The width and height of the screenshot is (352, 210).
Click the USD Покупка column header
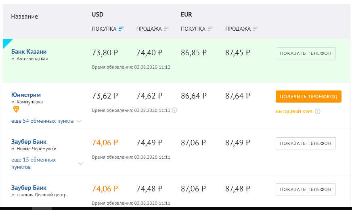(104, 29)
